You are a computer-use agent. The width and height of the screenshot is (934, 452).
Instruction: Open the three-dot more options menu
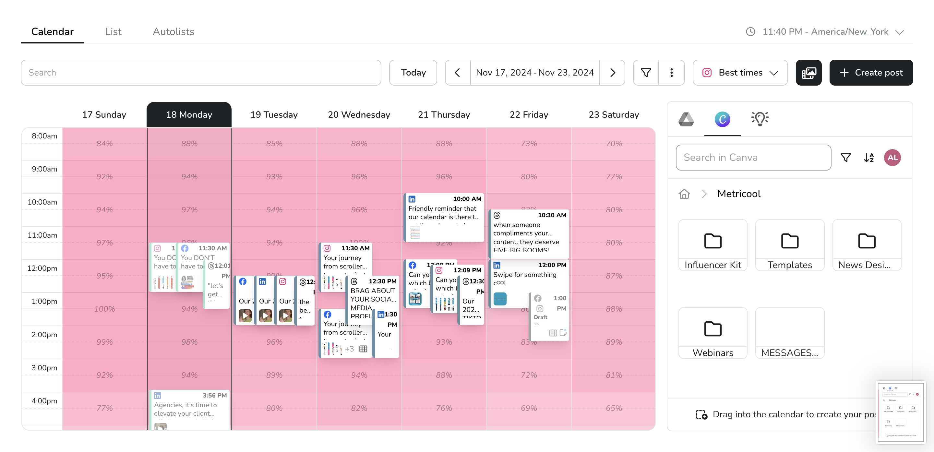pos(671,73)
